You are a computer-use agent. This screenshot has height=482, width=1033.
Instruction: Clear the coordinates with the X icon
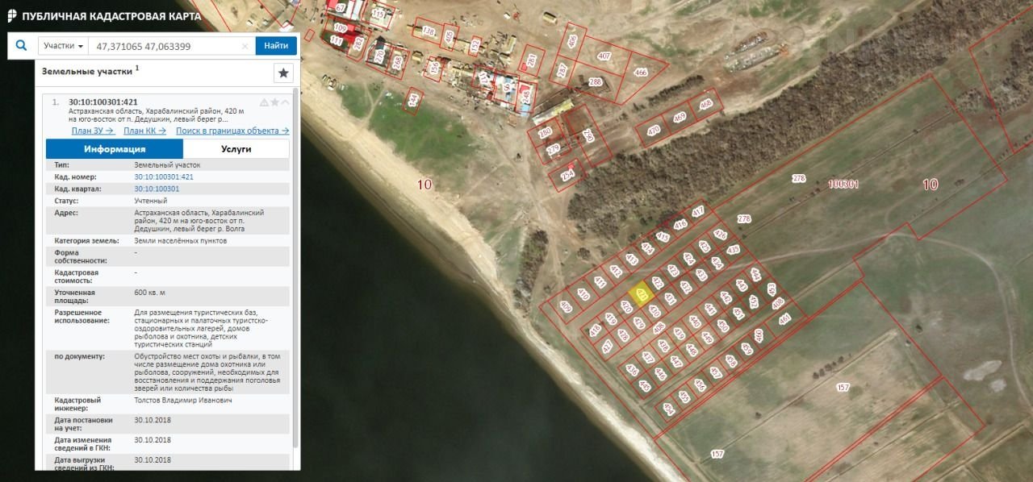[x=245, y=47]
